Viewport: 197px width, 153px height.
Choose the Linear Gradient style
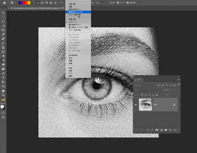(38, 3)
